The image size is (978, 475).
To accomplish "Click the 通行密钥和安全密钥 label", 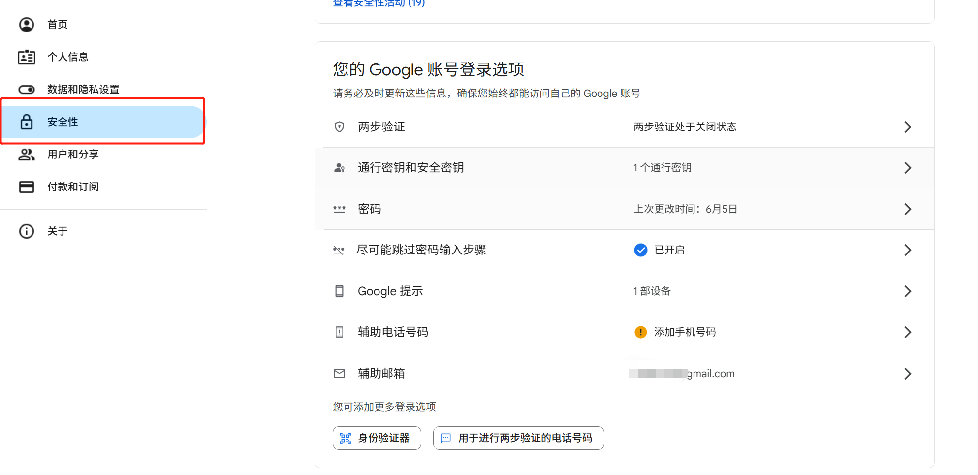I will pos(411,168).
